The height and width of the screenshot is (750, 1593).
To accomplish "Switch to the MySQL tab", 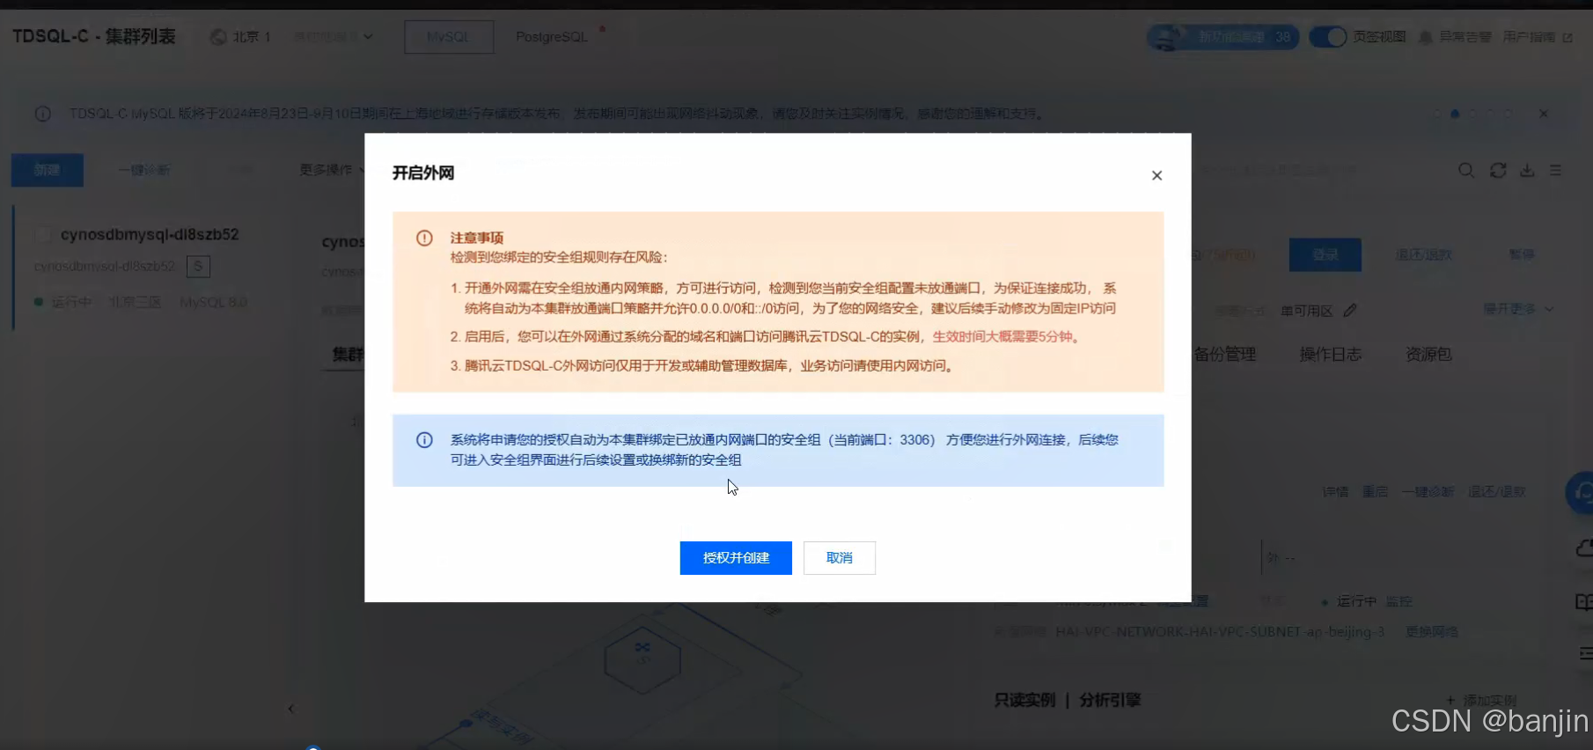I will click(x=449, y=37).
